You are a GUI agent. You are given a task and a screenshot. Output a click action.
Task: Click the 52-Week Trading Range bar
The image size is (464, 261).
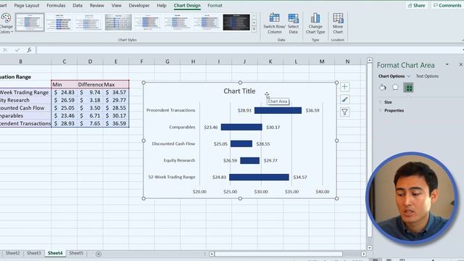click(259, 177)
